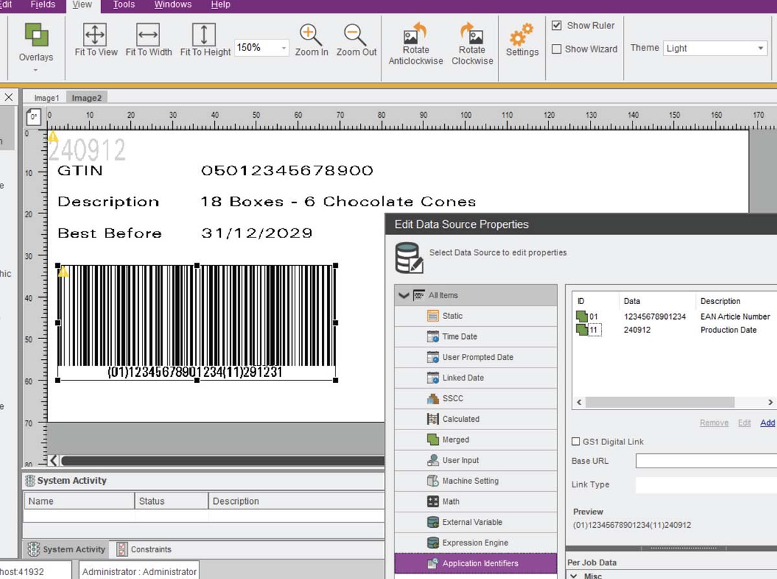Open the Theme dropdown

760,49
